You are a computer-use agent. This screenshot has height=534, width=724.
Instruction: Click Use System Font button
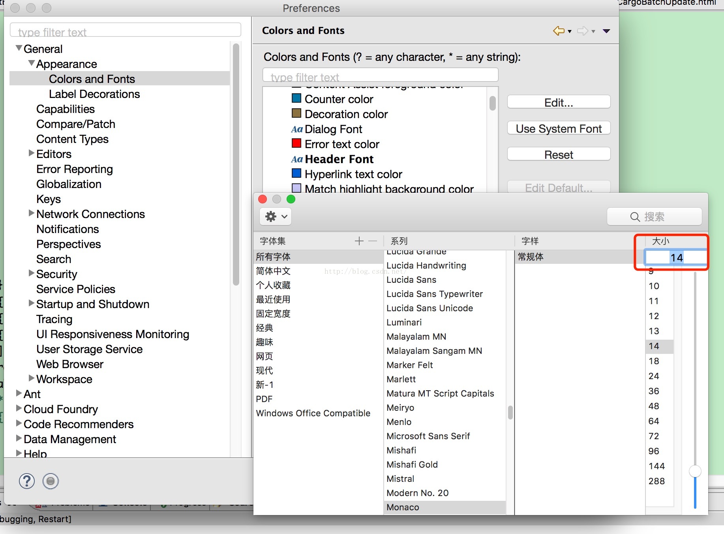(559, 128)
